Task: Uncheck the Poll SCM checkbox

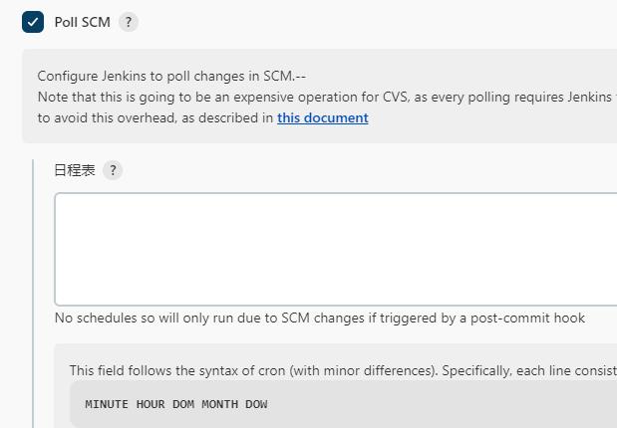Action: coord(33,22)
